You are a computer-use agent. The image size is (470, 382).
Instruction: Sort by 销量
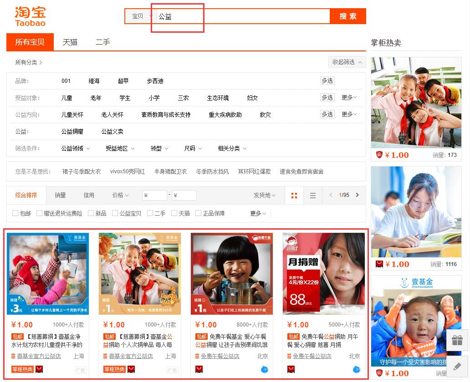pyautogui.click(x=60, y=195)
